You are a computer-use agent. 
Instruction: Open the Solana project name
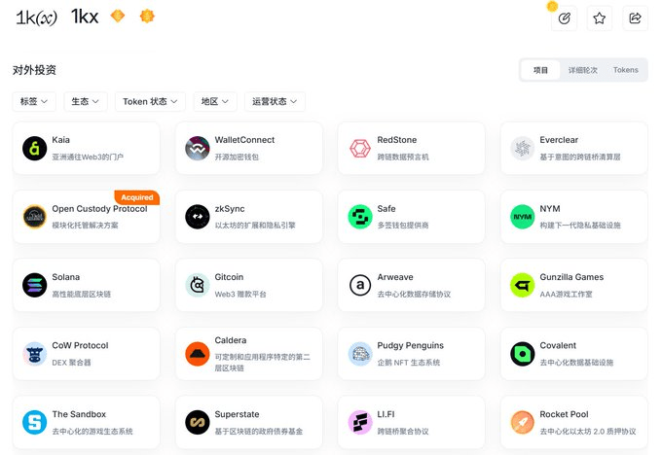coord(66,277)
